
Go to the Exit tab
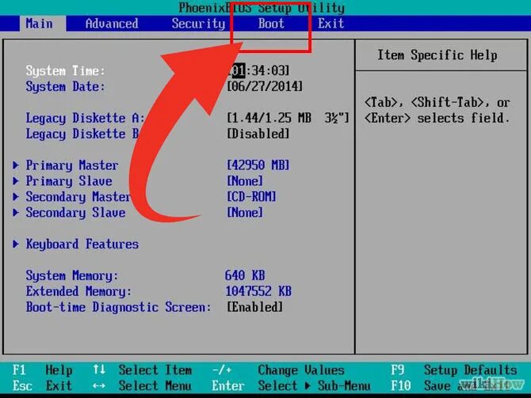tap(330, 24)
